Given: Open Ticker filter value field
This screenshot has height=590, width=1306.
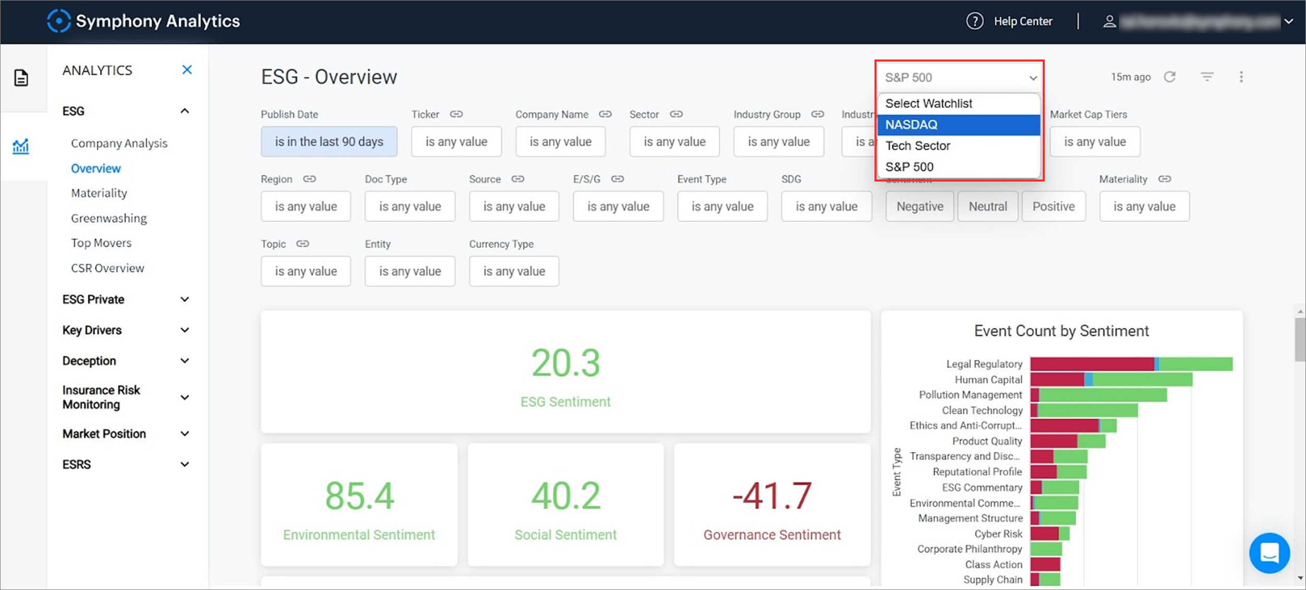Looking at the screenshot, I should 456,141.
